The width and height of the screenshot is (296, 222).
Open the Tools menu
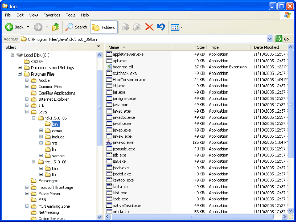point(70,15)
